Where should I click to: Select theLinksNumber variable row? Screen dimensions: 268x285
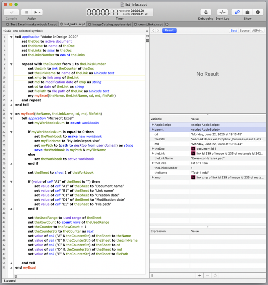(x=208, y=168)
